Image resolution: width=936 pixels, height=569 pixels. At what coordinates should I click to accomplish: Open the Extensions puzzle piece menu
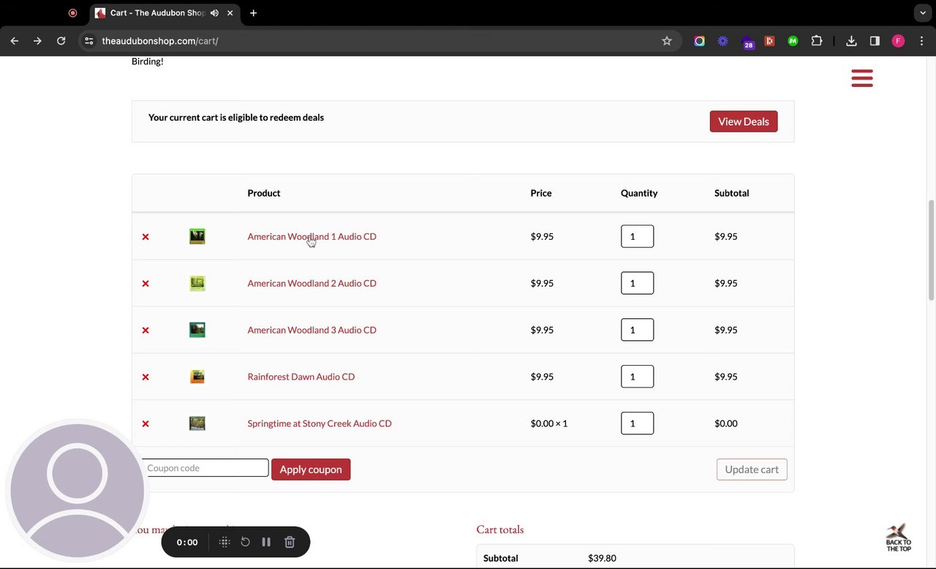[817, 41]
